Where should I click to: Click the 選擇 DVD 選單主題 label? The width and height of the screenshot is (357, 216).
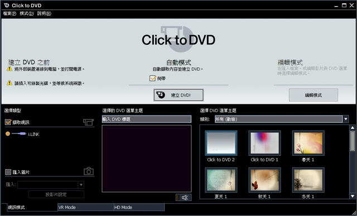click(x=218, y=111)
